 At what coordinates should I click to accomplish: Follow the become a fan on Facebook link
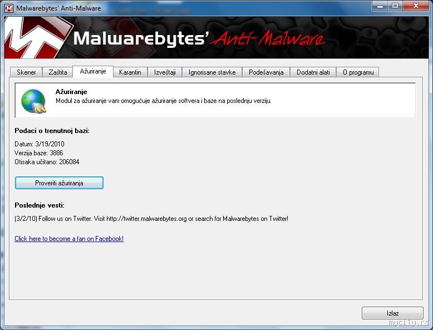click(69, 239)
